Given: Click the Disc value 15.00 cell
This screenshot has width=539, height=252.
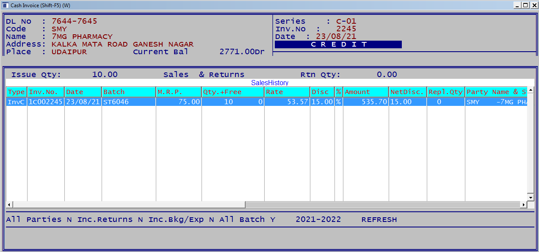Looking at the screenshot, I should [322, 102].
